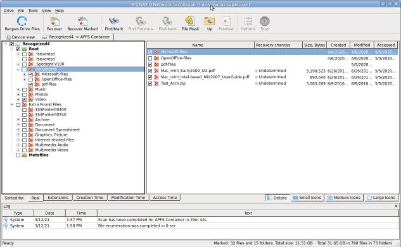Image resolution: width=401 pixels, height=247 pixels.
Task: Click the Metafiles green folder icon
Action: point(25,155)
